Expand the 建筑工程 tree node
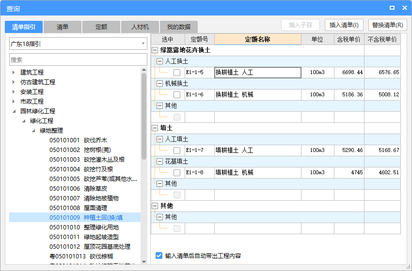The height and width of the screenshot is (271, 412). (x=14, y=72)
